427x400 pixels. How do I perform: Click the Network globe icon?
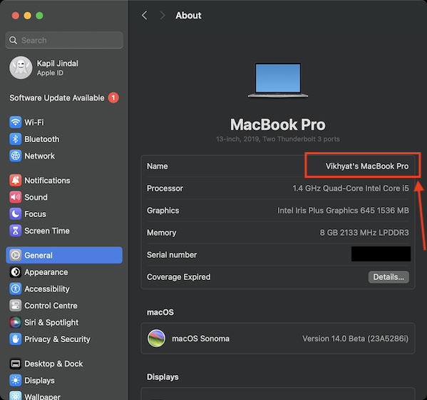click(15, 156)
